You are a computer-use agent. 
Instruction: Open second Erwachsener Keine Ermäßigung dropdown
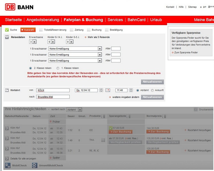(75, 55)
